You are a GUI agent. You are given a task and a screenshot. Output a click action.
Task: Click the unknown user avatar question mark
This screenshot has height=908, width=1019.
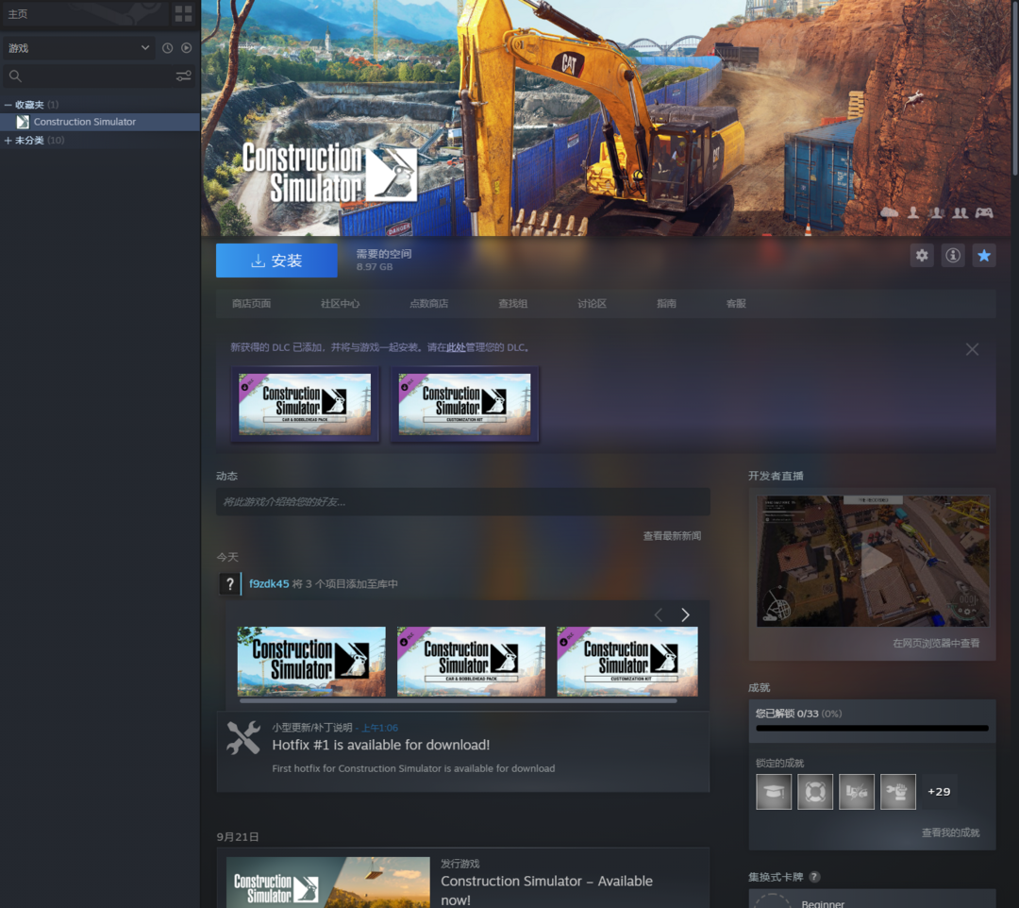pyautogui.click(x=229, y=583)
